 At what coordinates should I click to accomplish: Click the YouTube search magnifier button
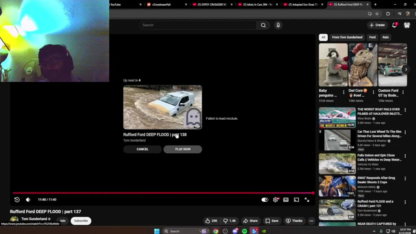click(x=263, y=25)
